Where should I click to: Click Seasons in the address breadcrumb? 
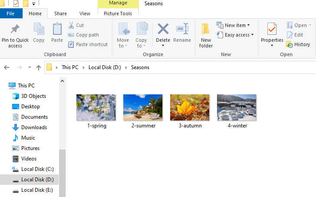click(x=140, y=67)
